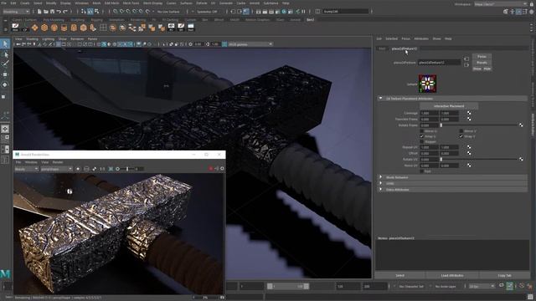Enable the Mirror U checkbox

tap(421, 131)
